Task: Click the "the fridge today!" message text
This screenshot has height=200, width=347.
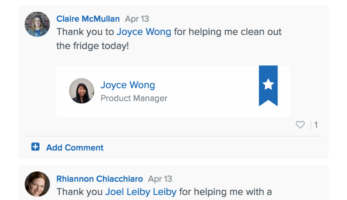Action: click(x=92, y=46)
